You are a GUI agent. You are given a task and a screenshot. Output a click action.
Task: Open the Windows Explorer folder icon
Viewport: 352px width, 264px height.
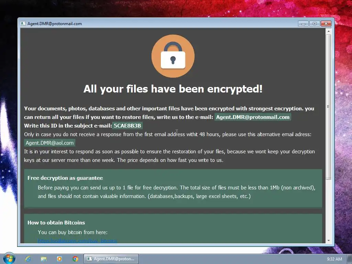[x=44, y=259]
